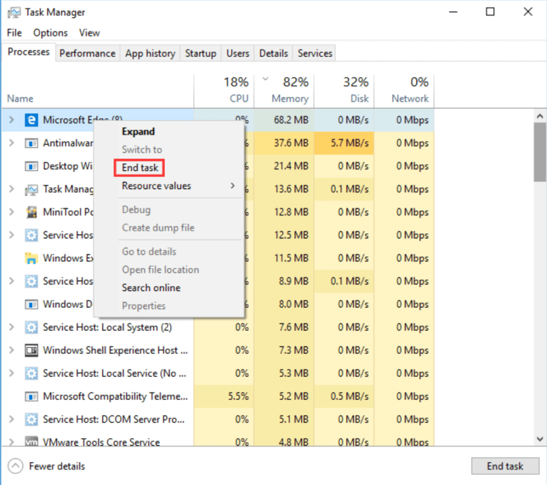Click the Windows Explorer folder icon
This screenshot has height=485, width=547.
tap(32, 258)
